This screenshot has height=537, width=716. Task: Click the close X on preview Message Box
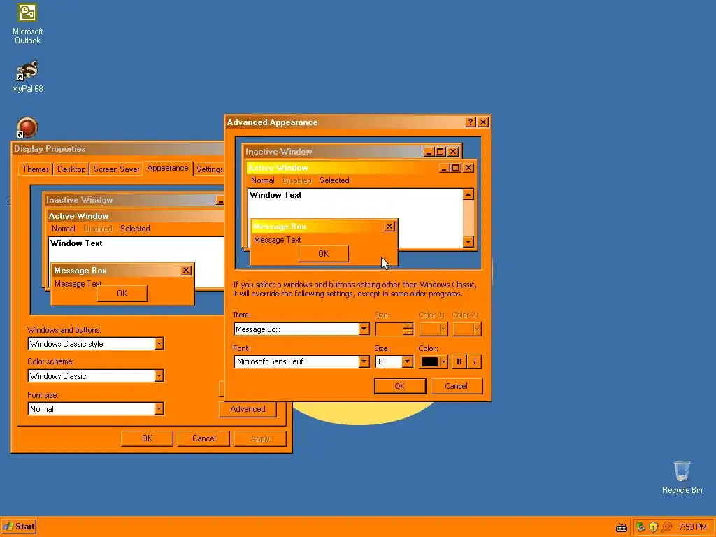click(389, 227)
